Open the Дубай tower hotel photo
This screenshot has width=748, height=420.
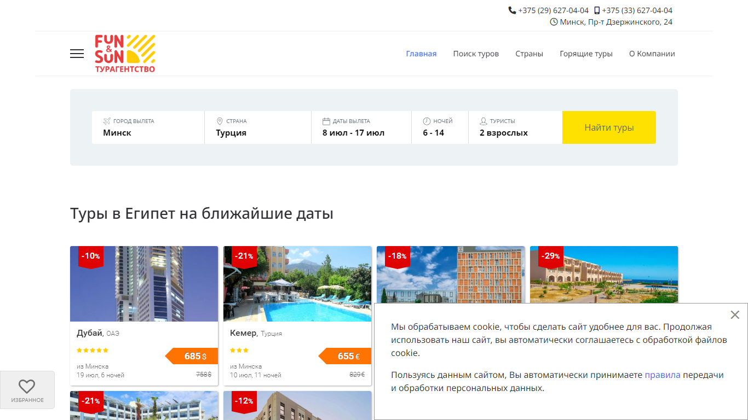point(144,284)
